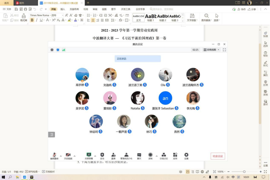Toggle bold formatting in the ribbon
This screenshot has width=270, height=180.
[x=32, y=20]
